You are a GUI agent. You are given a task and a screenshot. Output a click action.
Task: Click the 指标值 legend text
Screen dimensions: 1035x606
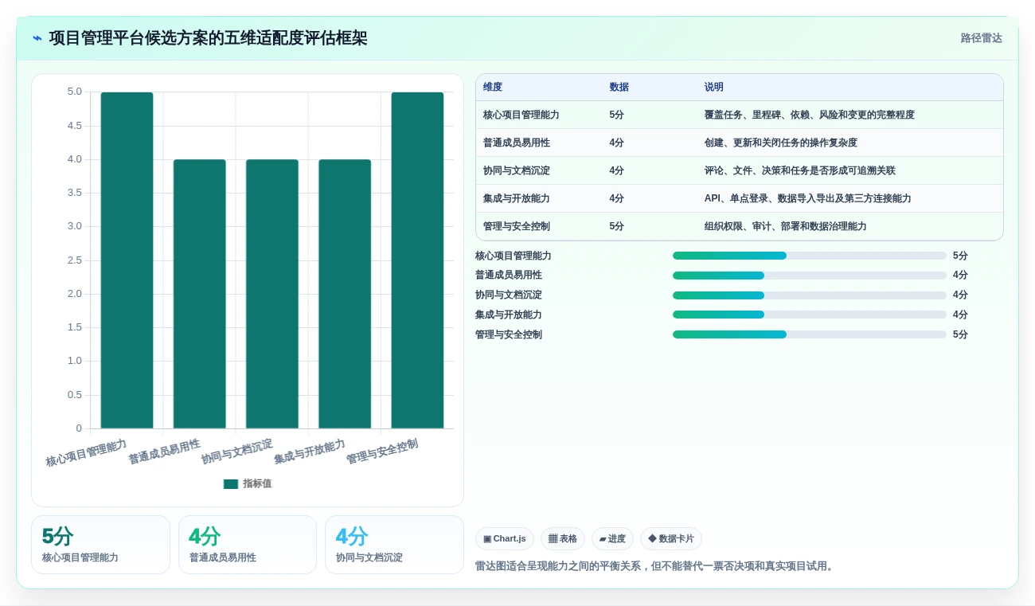257,484
